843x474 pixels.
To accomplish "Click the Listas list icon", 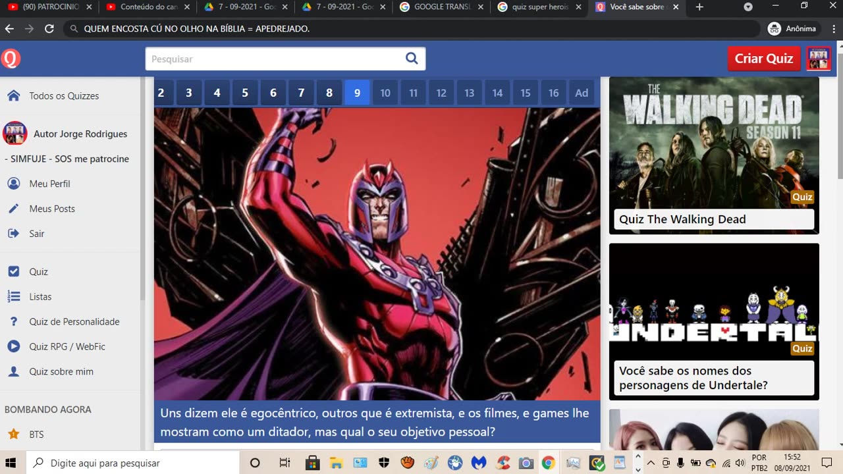I will coord(13,297).
